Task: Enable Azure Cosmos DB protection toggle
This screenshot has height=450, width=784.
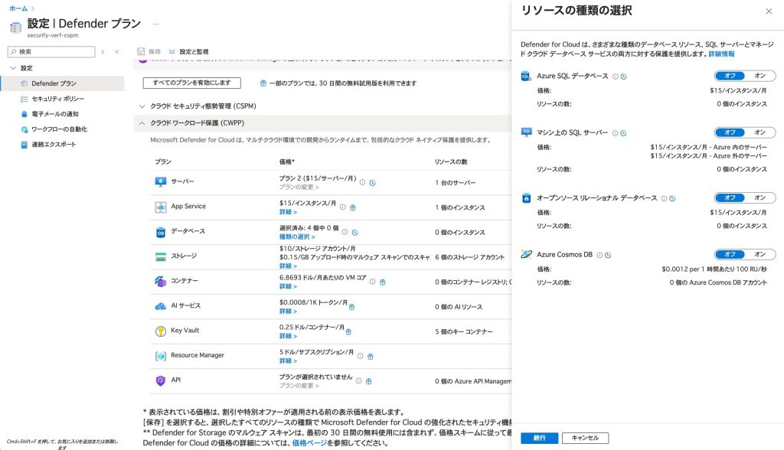Action: (759, 254)
